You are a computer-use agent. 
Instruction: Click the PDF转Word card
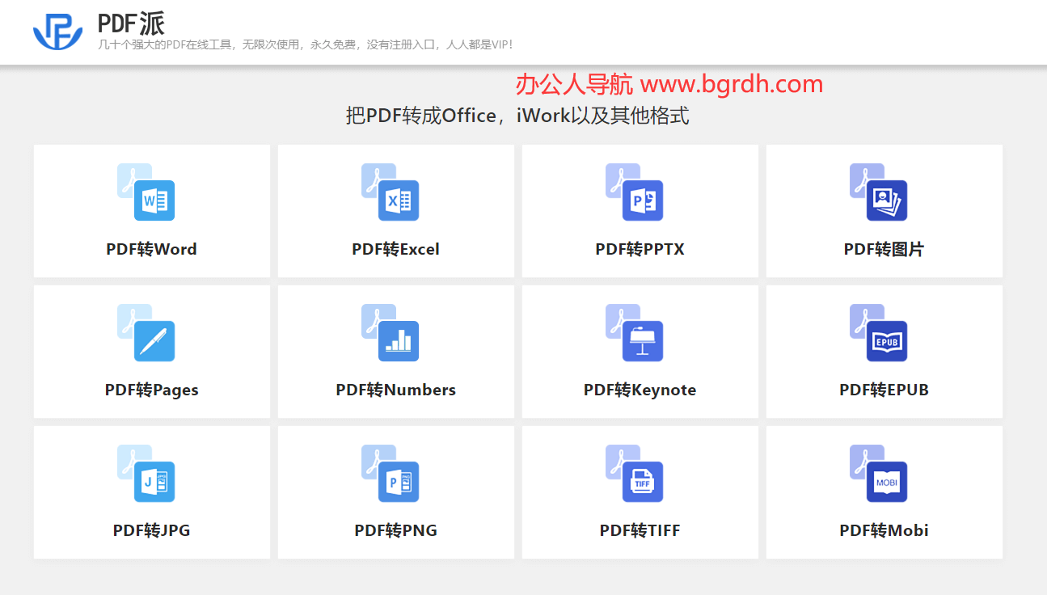coord(151,211)
